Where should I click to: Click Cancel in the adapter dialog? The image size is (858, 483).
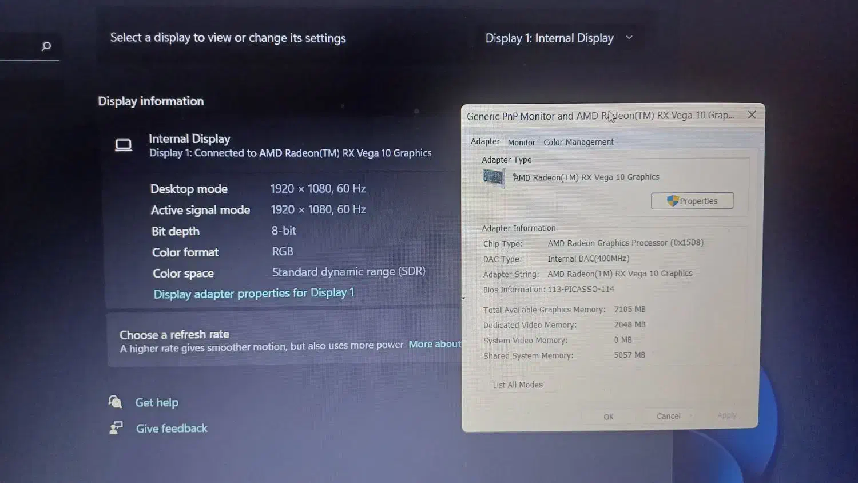[669, 416]
